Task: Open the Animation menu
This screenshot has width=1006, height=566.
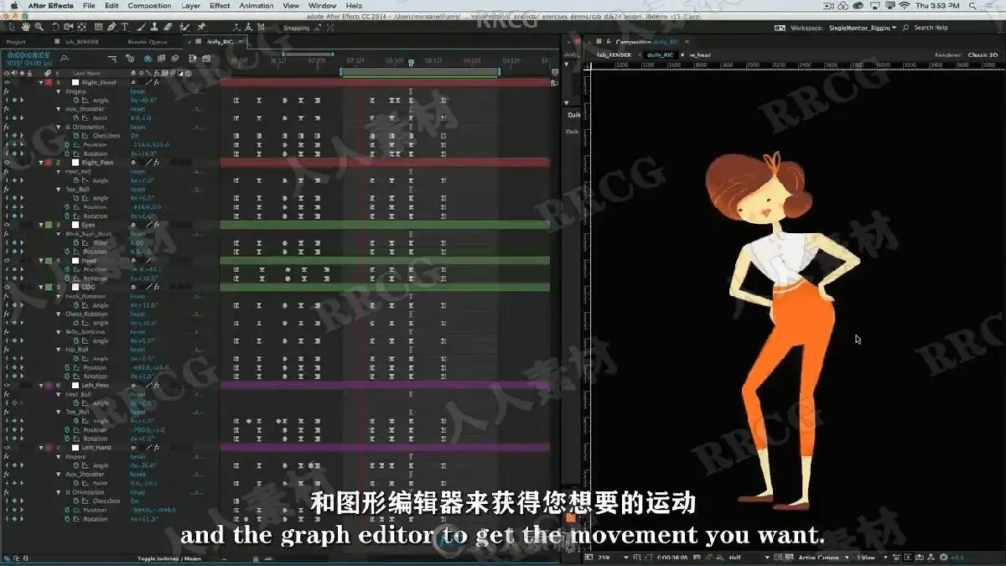Action: click(257, 6)
